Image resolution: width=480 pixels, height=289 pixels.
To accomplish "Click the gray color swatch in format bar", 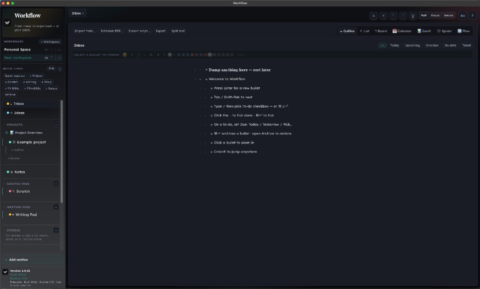I will (x=170, y=55).
